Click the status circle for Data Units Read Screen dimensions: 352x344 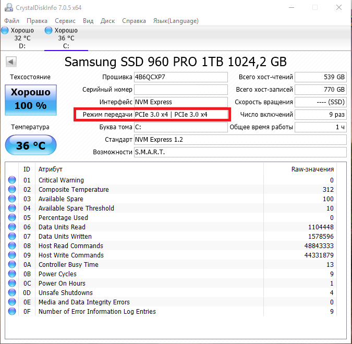coord(12,227)
